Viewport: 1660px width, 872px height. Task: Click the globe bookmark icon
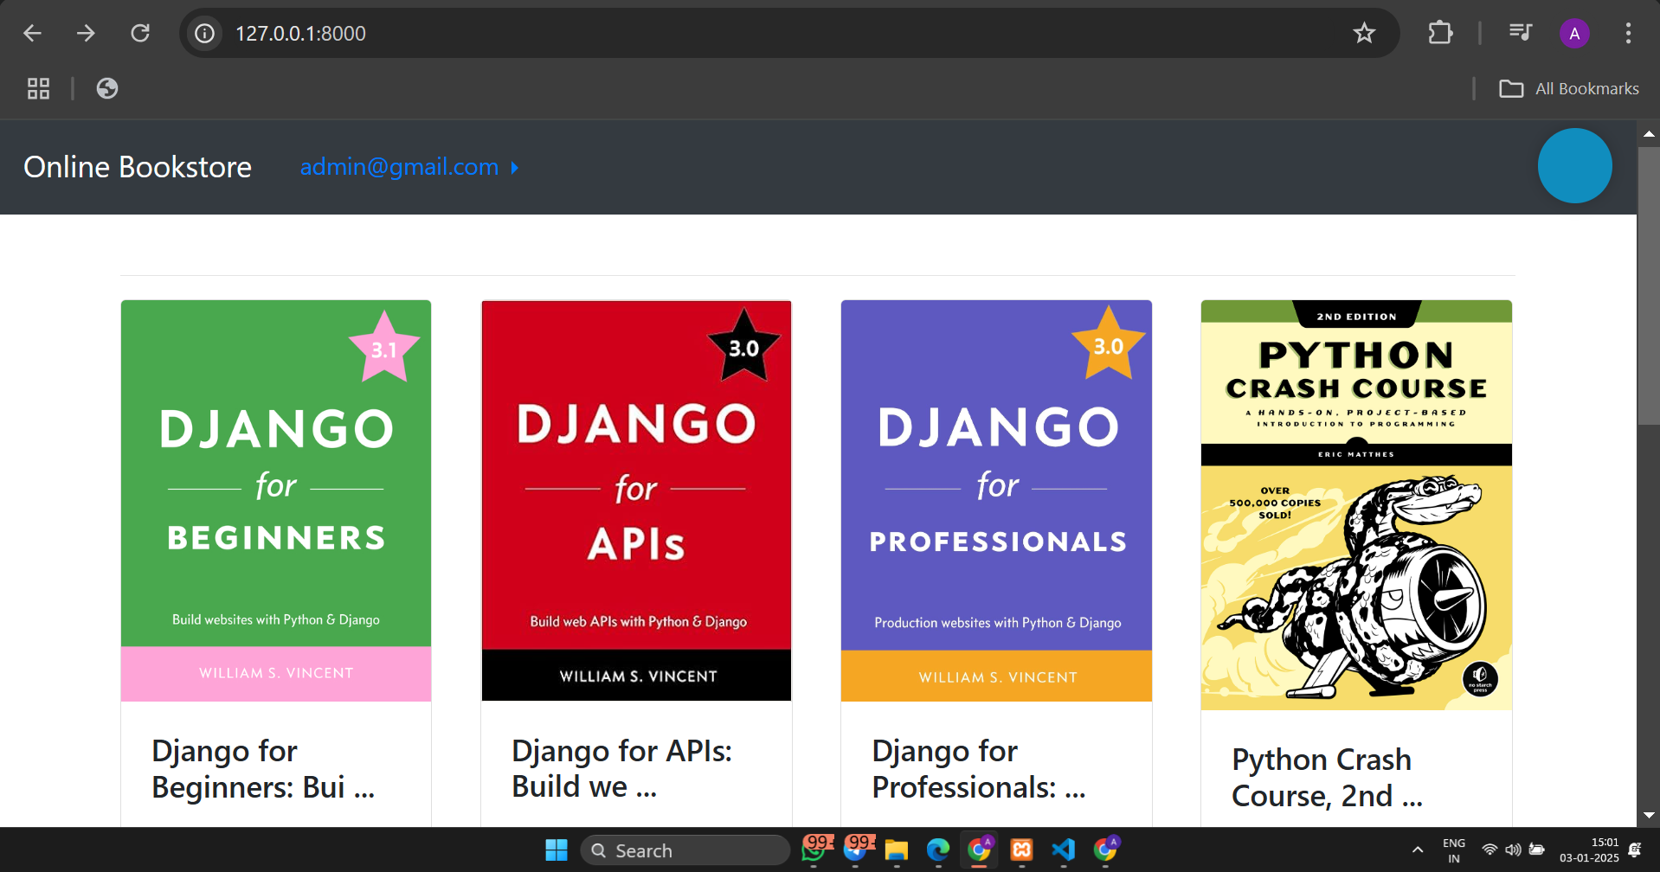[107, 88]
